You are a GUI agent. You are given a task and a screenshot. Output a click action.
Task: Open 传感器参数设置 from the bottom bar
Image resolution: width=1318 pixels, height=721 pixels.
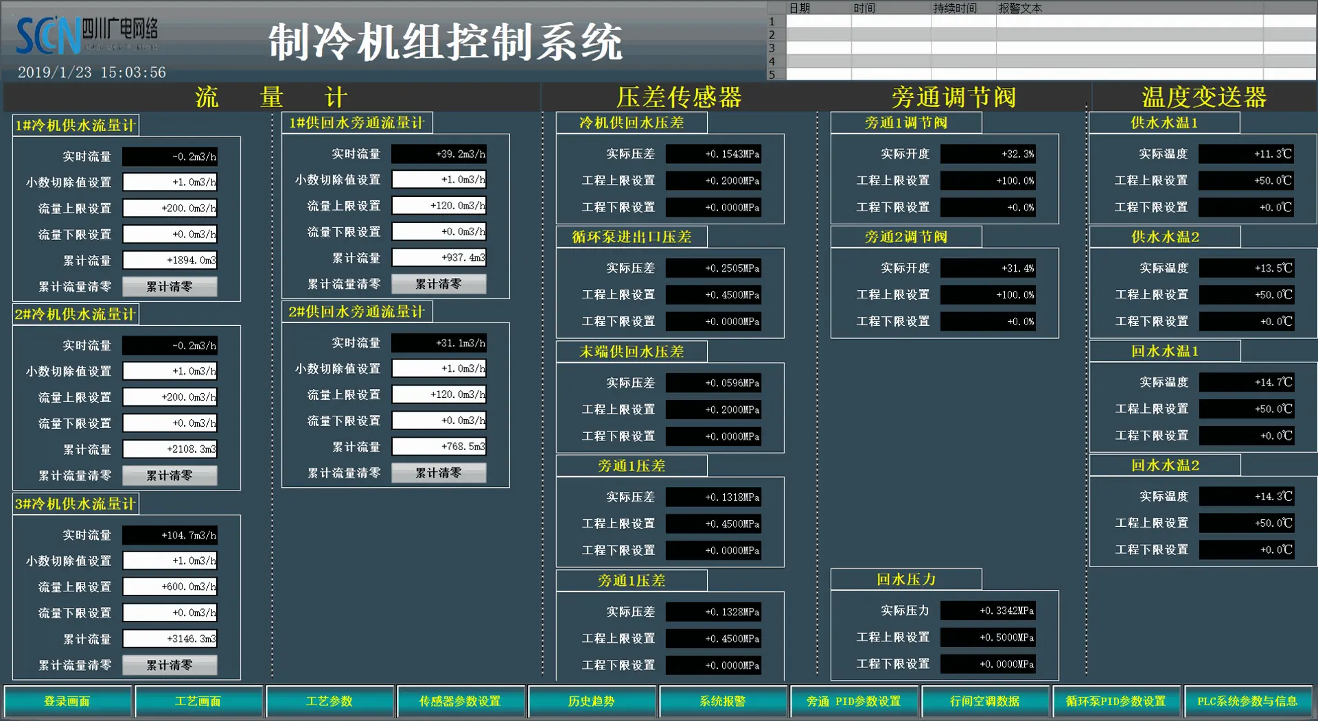(x=461, y=701)
